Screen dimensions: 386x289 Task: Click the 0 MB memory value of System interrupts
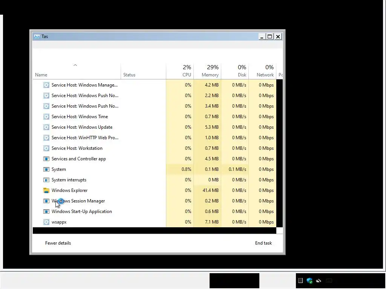coord(213,180)
